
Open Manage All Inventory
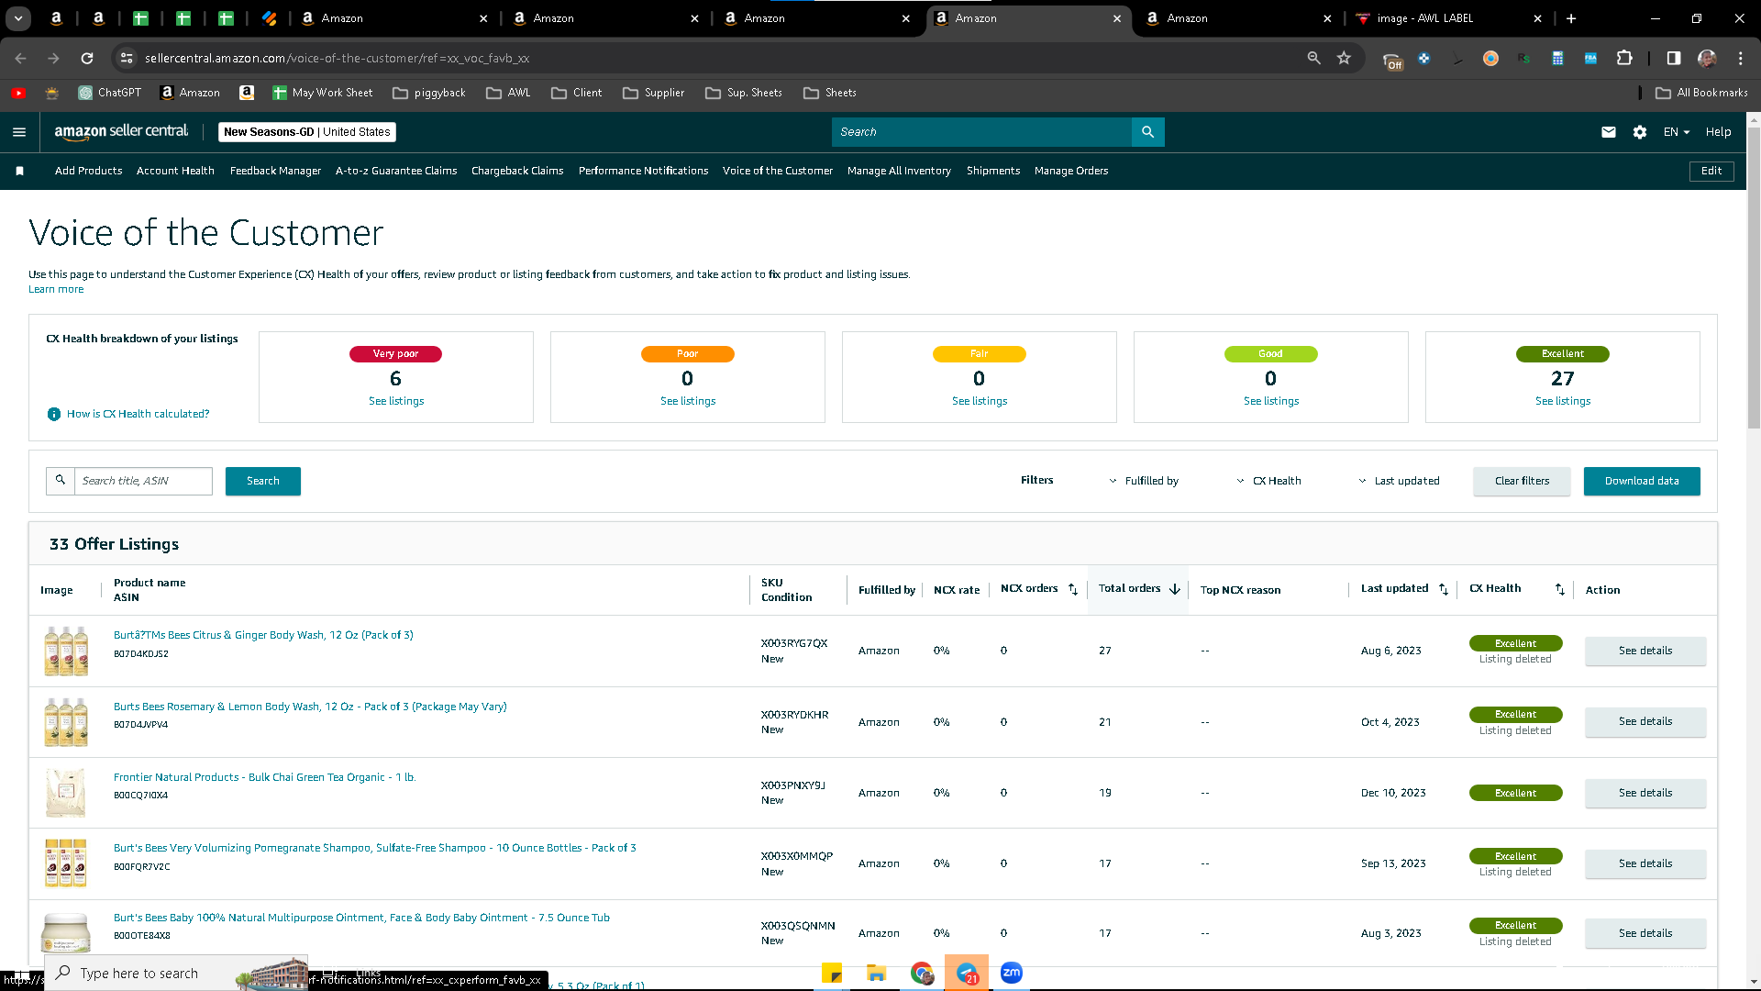point(899,171)
